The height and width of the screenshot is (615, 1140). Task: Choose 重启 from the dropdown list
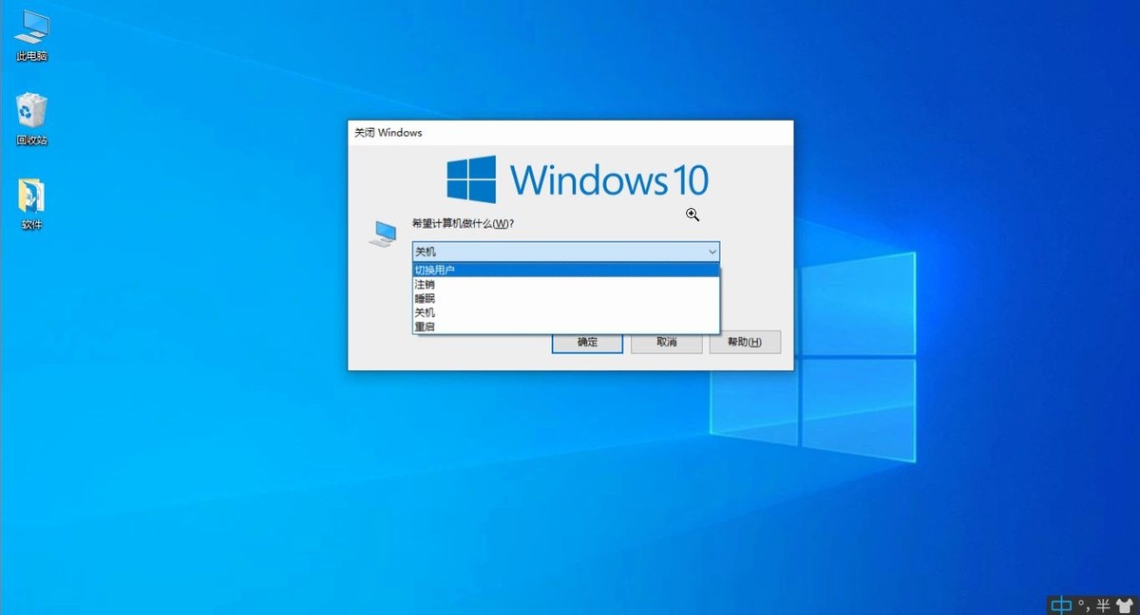coord(565,326)
